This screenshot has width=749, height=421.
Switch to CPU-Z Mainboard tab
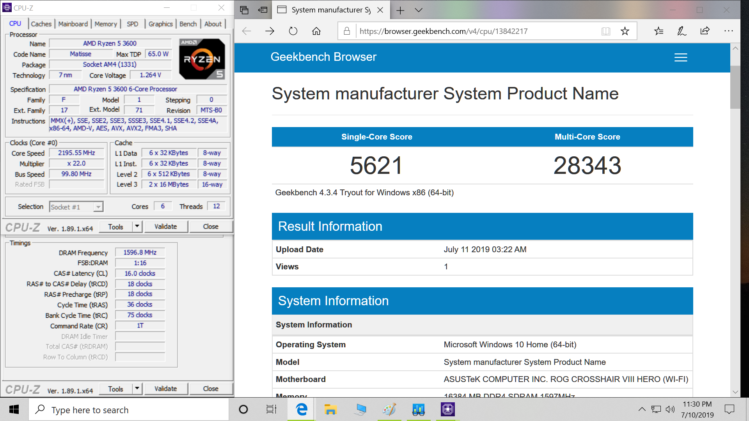point(73,24)
